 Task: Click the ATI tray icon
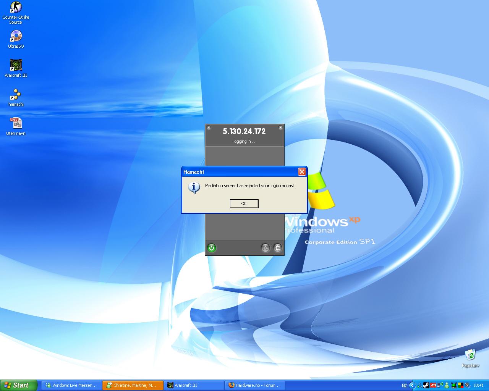point(433,385)
